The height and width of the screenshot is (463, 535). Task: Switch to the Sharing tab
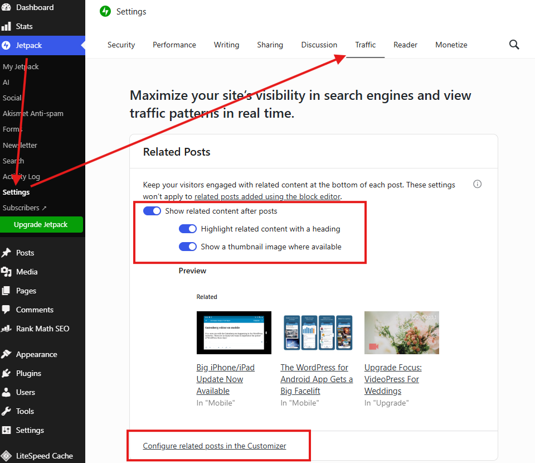tap(270, 45)
